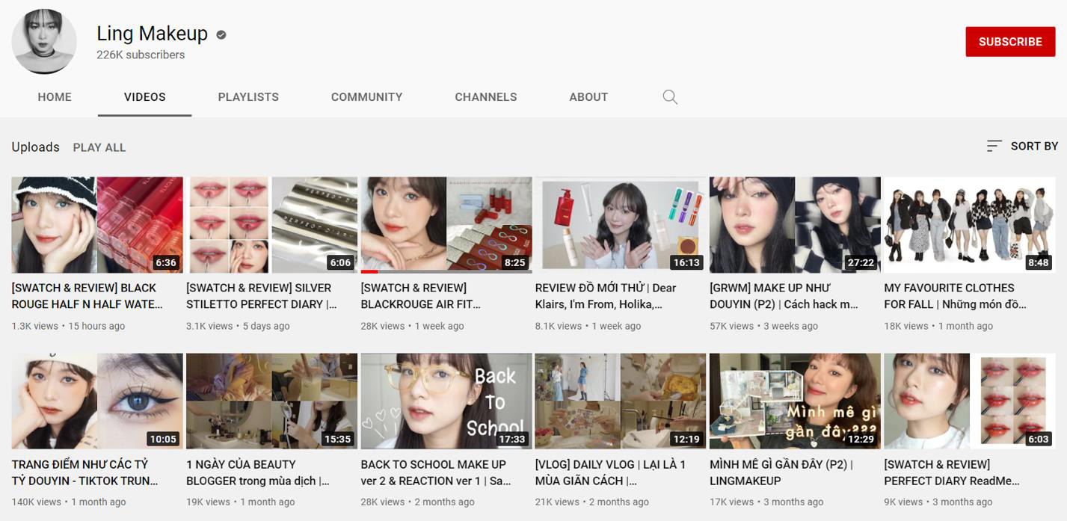Switch to the Home tab
The height and width of the screenshot is (521, 1067).
point(55,97)
